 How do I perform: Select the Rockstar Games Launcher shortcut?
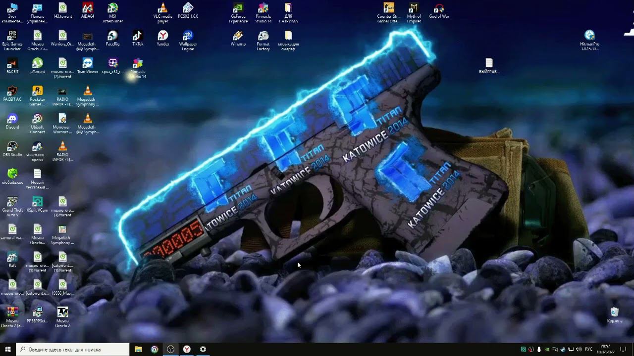[38, 96]
